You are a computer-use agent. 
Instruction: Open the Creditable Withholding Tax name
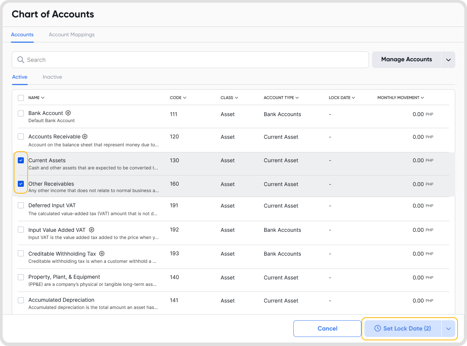[62, 254]
